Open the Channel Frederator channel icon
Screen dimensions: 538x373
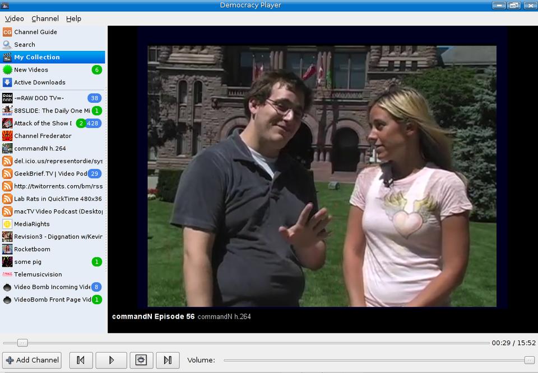[x=7, y=136]
